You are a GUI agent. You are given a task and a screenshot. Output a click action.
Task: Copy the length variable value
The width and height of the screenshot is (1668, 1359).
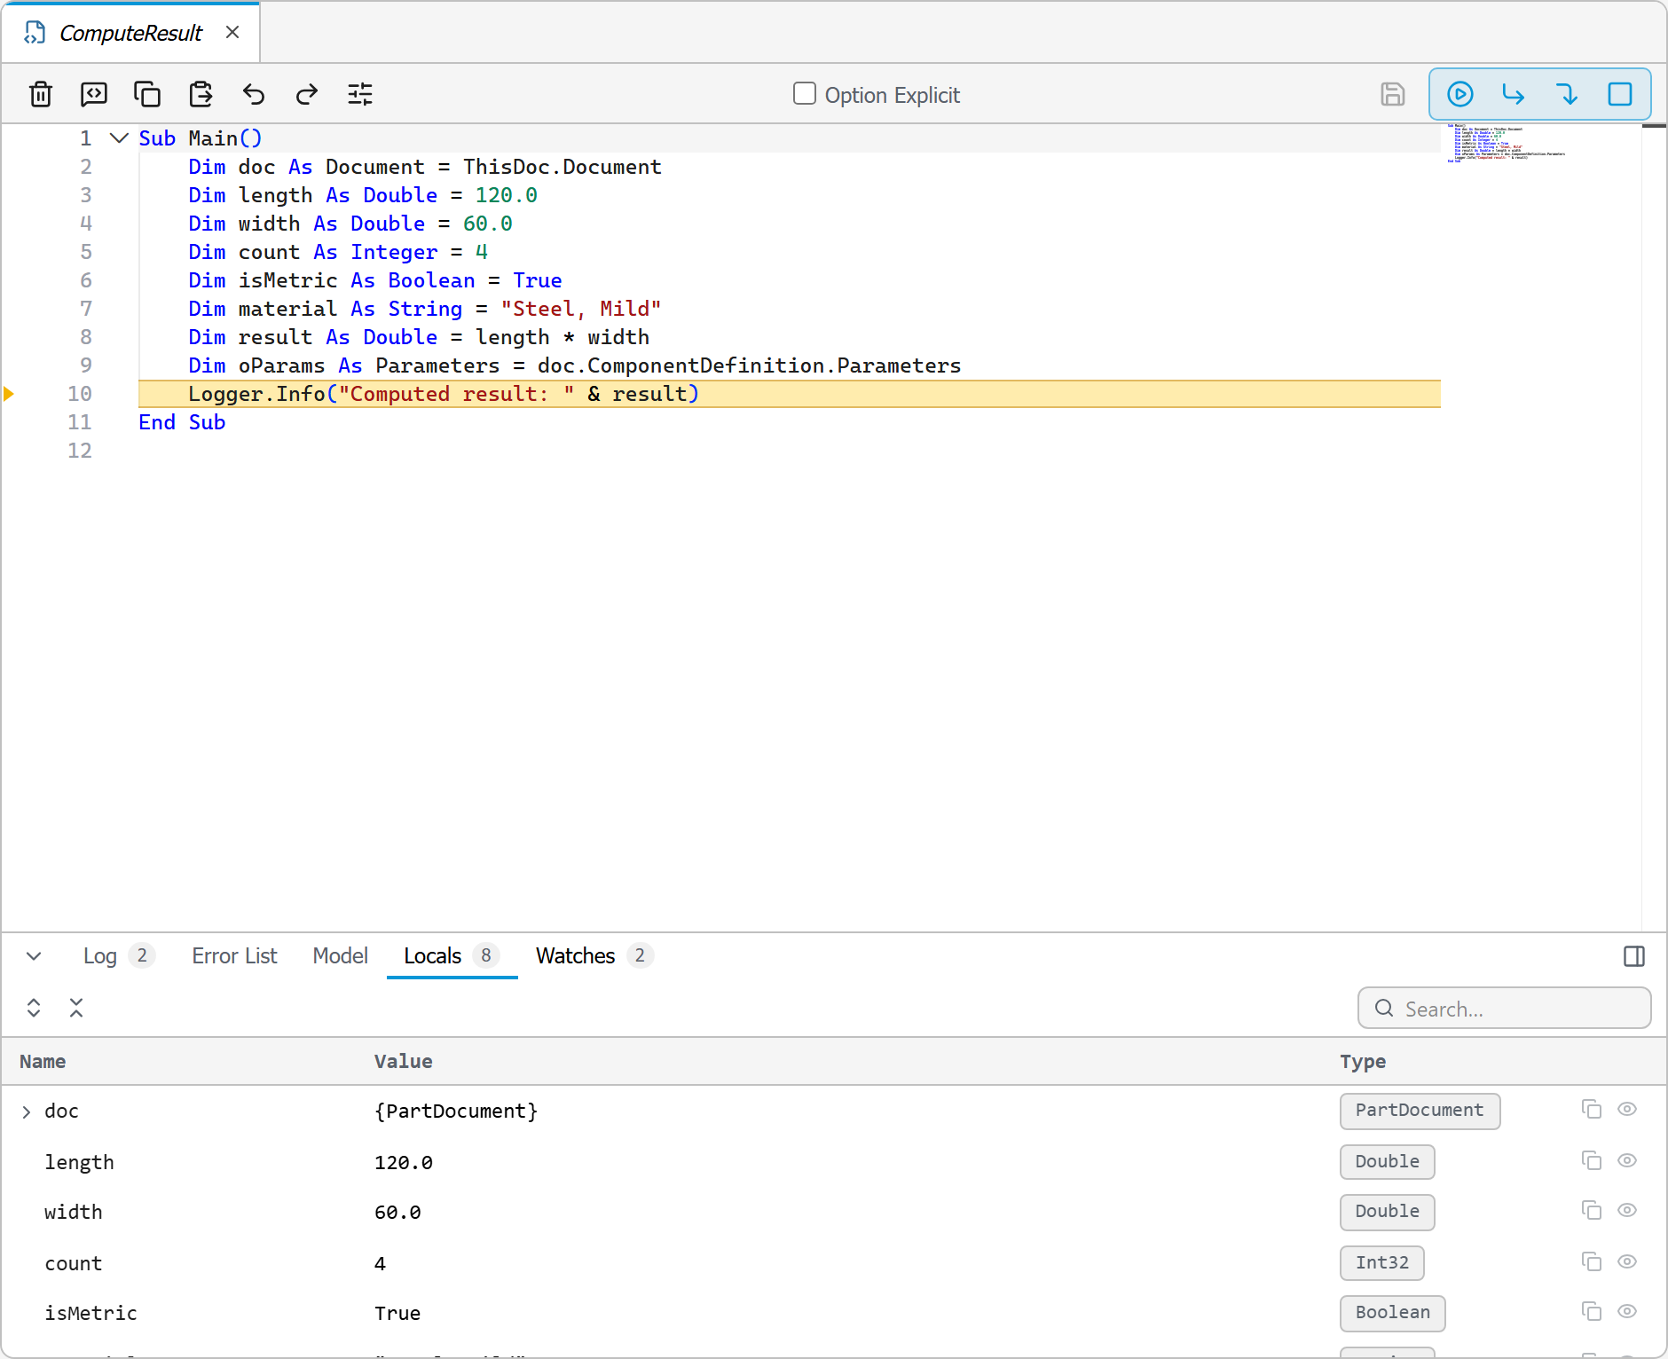tap(1592, 1161)
